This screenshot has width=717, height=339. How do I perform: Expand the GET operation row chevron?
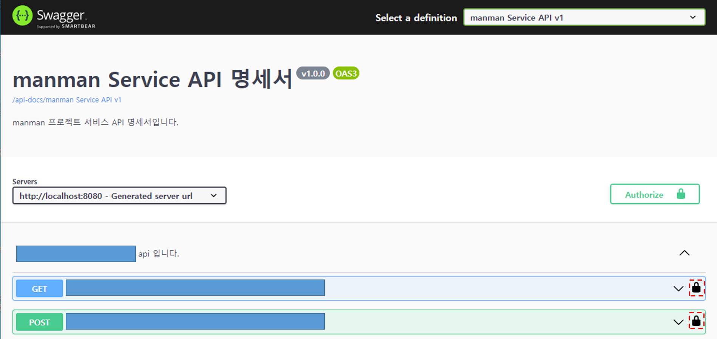tap(678, 289)
